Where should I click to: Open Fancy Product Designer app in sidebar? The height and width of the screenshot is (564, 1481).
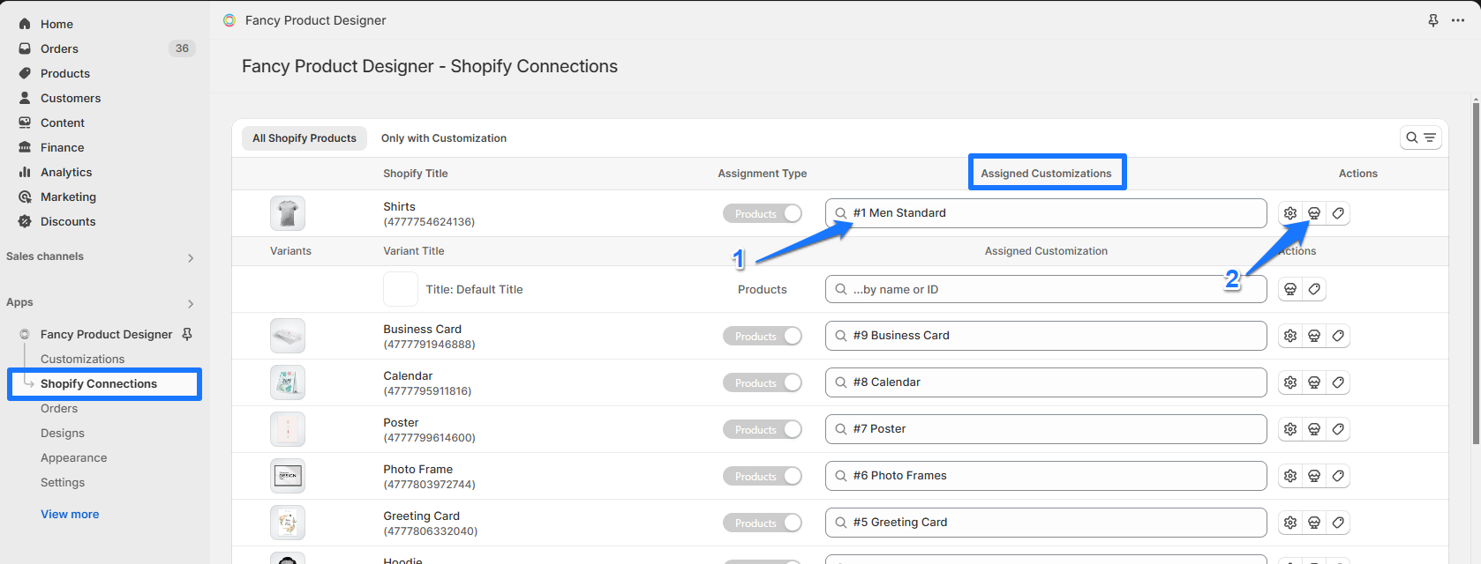tap(106, 334)
